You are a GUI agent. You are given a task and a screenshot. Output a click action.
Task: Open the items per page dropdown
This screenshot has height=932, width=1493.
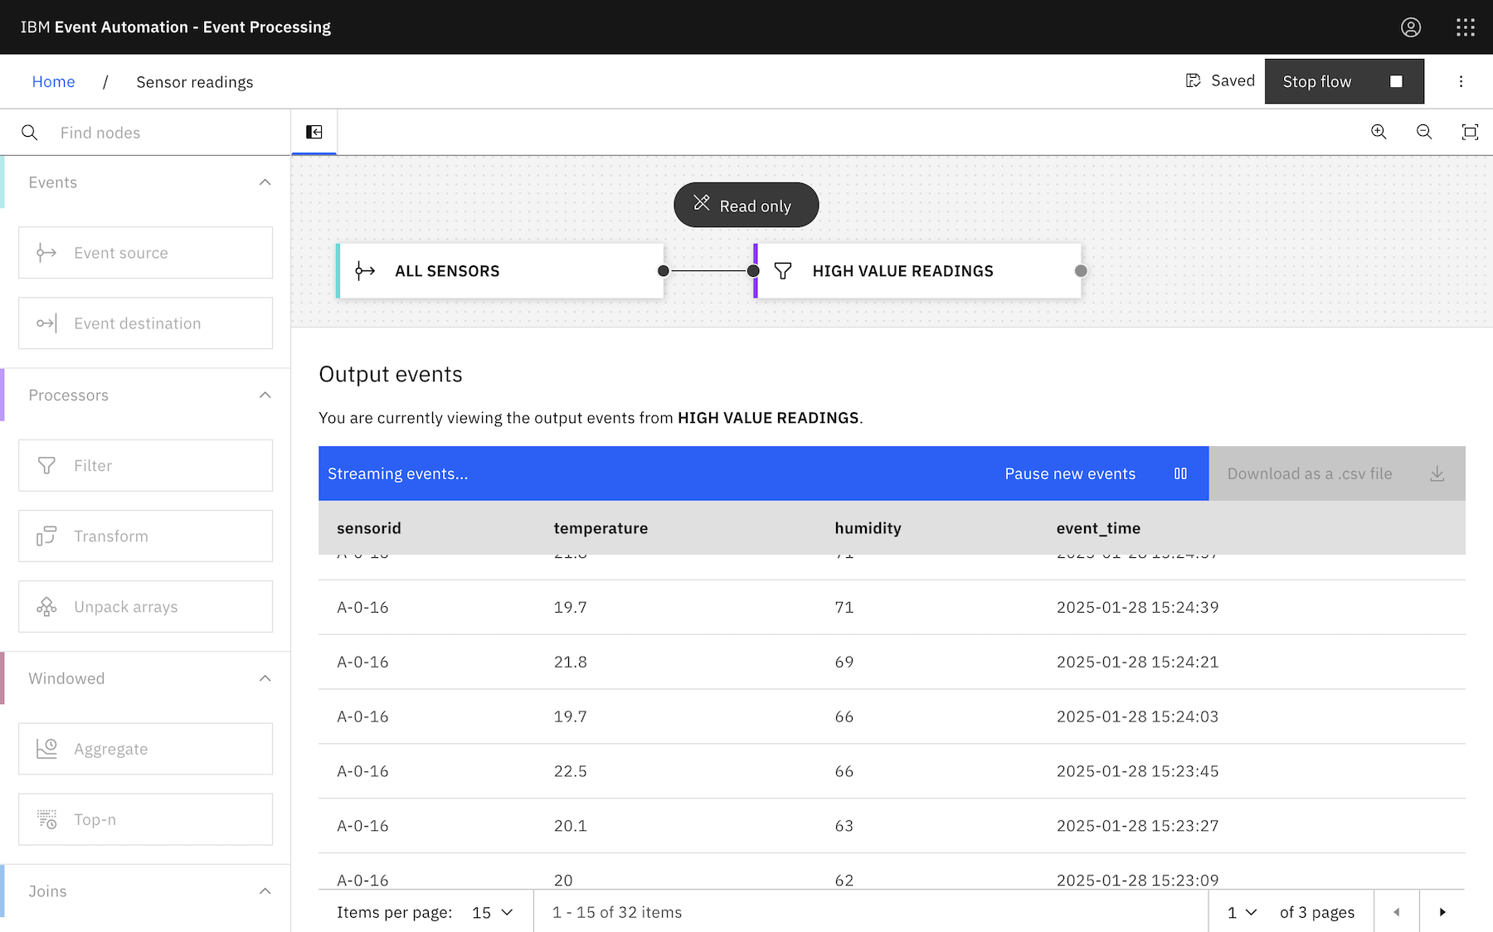[493, 912]
